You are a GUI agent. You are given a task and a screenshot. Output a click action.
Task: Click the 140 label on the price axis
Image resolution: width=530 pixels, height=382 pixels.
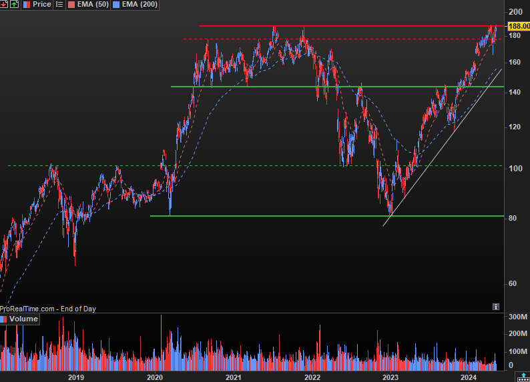515,92
